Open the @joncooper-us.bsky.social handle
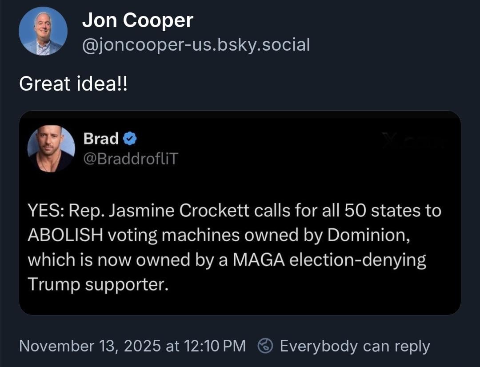 click(196, 44)
